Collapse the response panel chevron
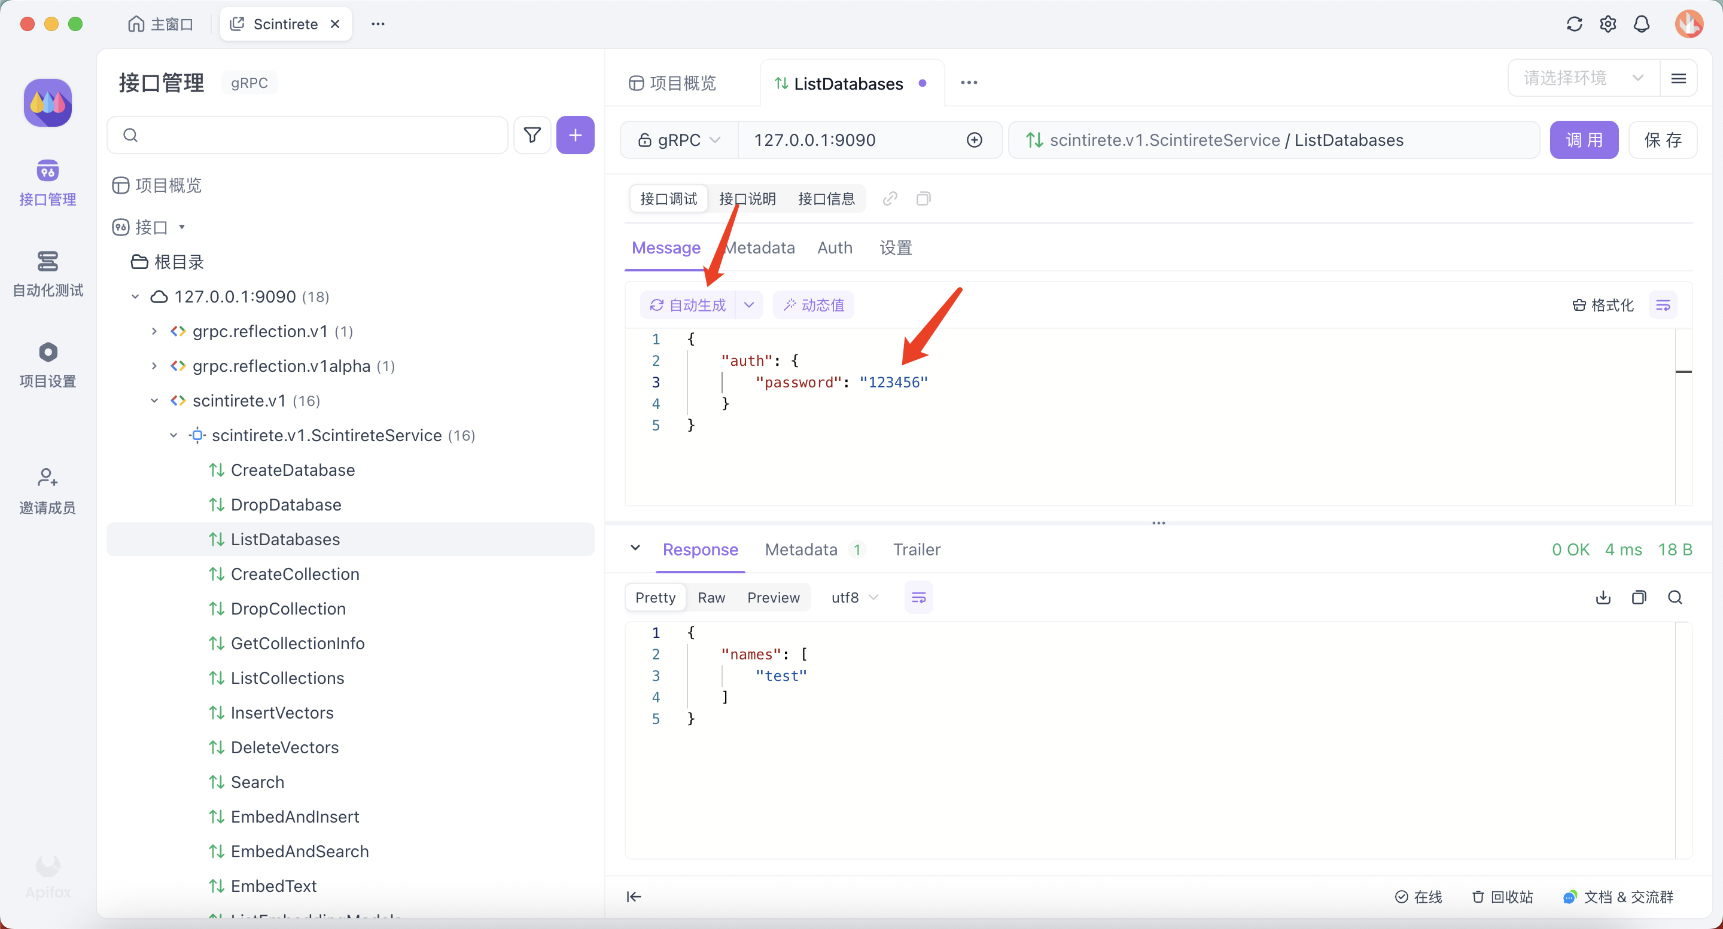 635,549
